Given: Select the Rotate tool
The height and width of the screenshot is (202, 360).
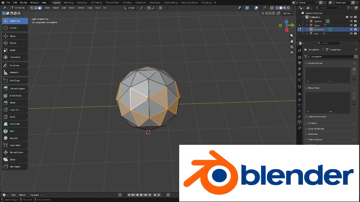Looking at the screenshot, I should click(15, 43).
